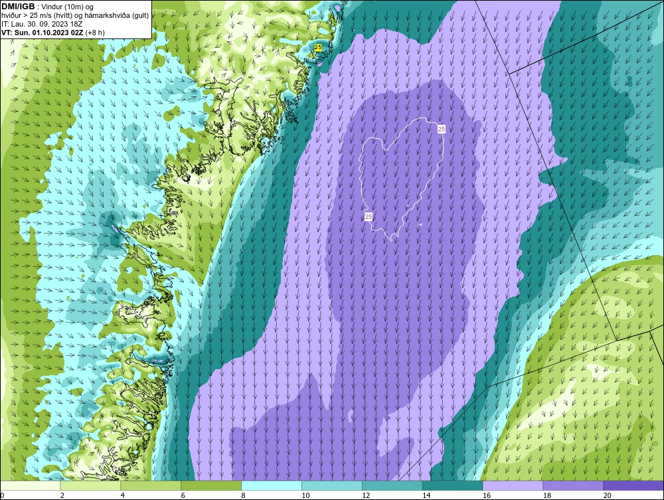Click the legend value 4
Viewport: 664px width, 500px height.
(x=123, y=495)
